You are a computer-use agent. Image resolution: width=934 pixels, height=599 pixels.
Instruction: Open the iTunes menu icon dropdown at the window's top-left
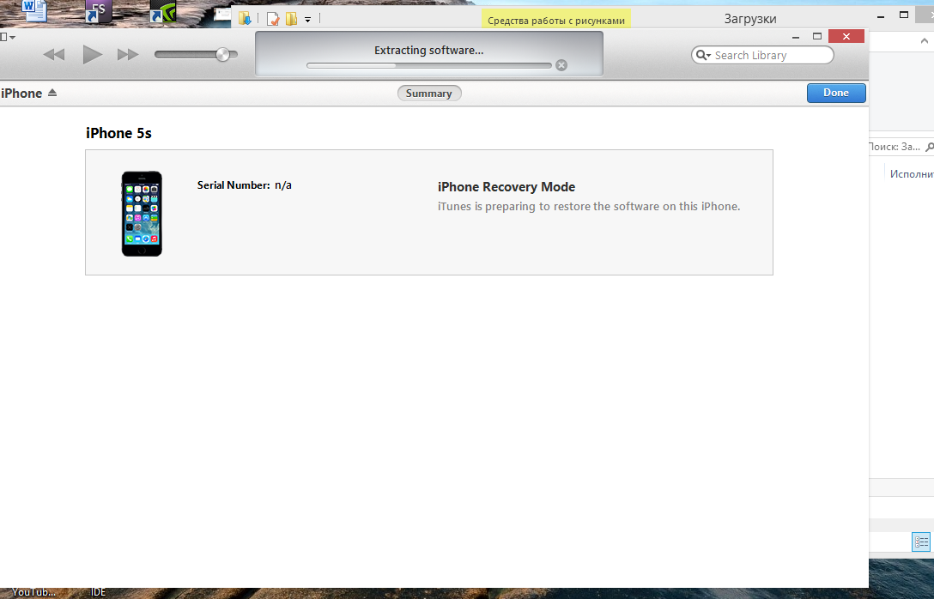coord(7,37)
